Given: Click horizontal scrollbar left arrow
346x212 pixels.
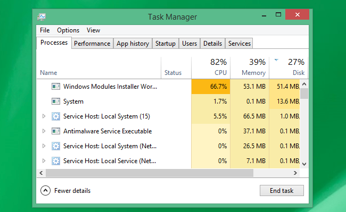Looking at the screenshot, I should tap(41, 173).
